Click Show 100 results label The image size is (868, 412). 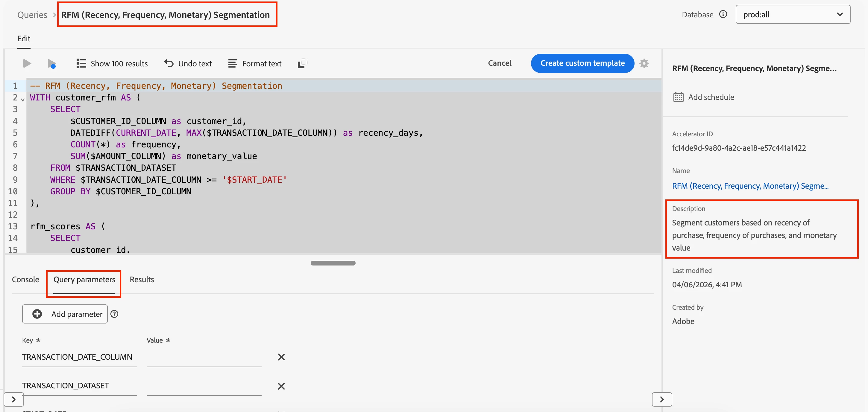(119, 64)
